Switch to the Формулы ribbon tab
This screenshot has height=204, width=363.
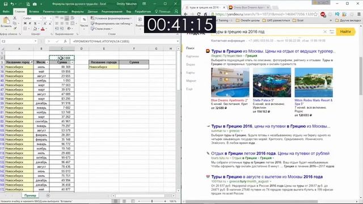point(77,11)
